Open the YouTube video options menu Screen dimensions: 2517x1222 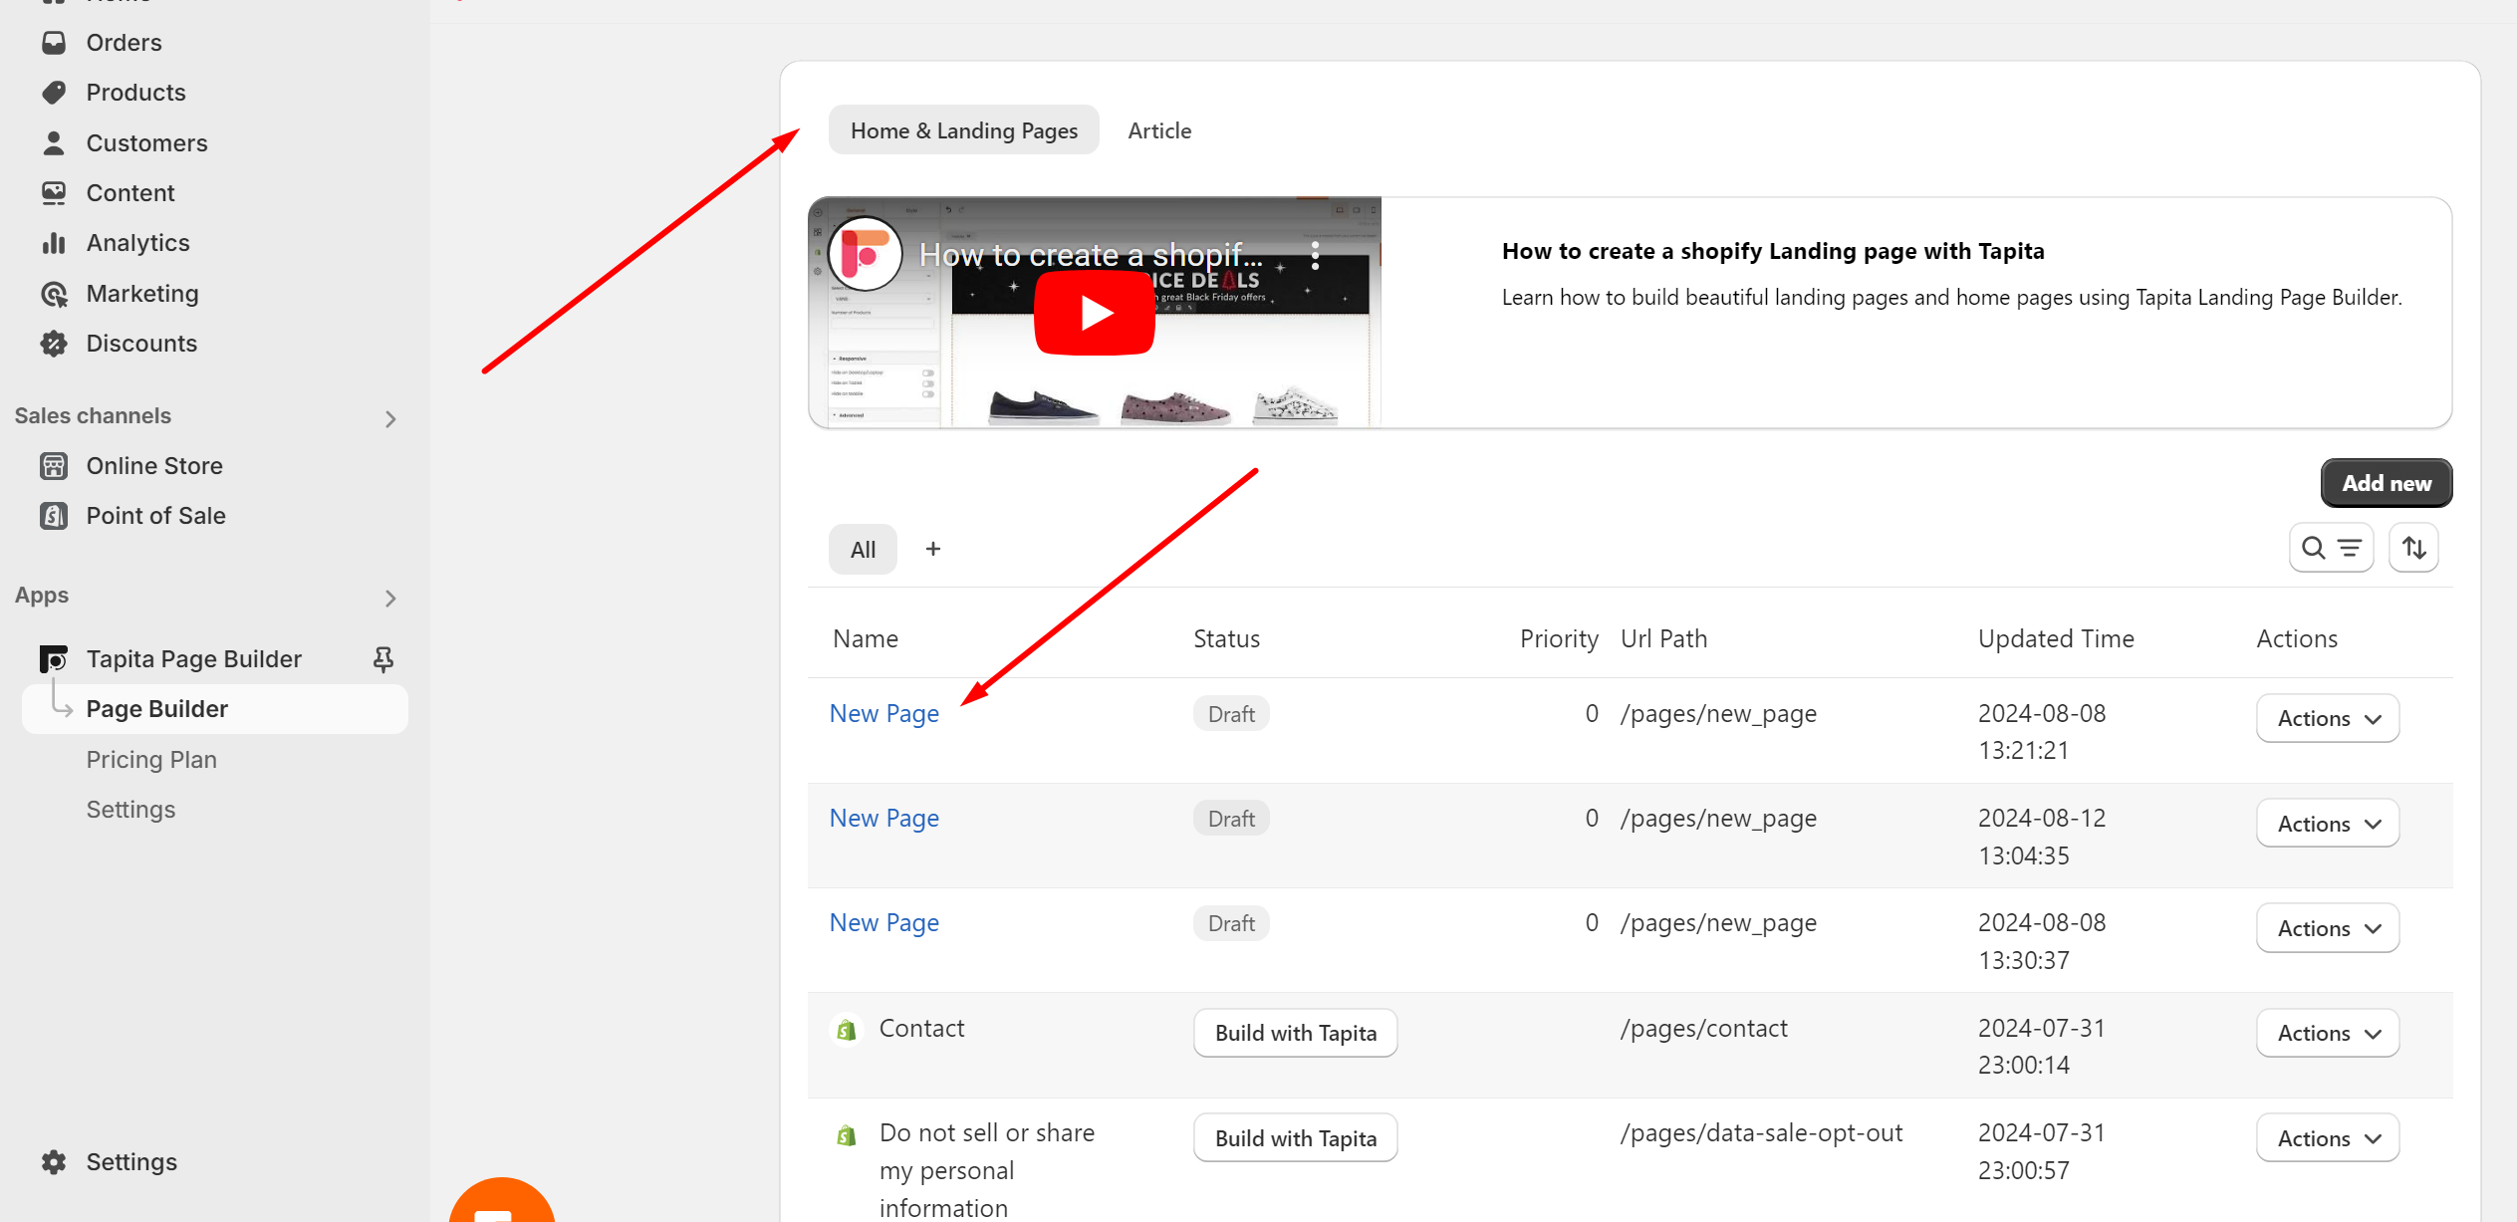point(1316,256)
